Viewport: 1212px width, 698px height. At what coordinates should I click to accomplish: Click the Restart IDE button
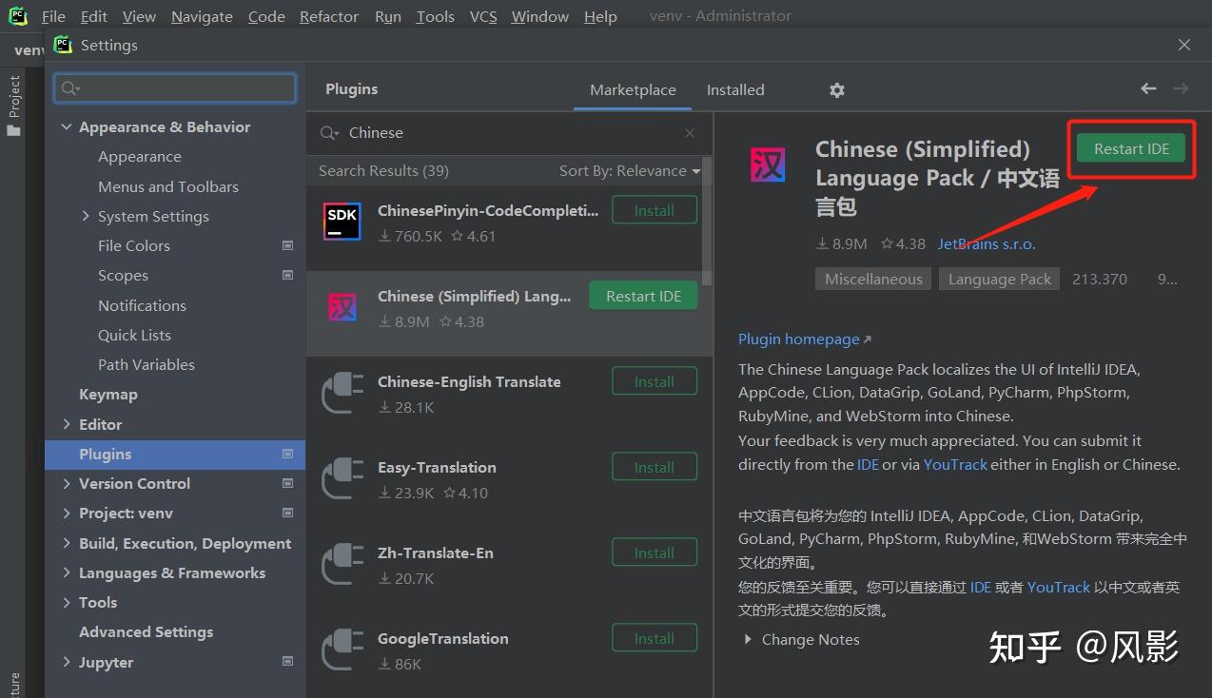coord(1130,148)
